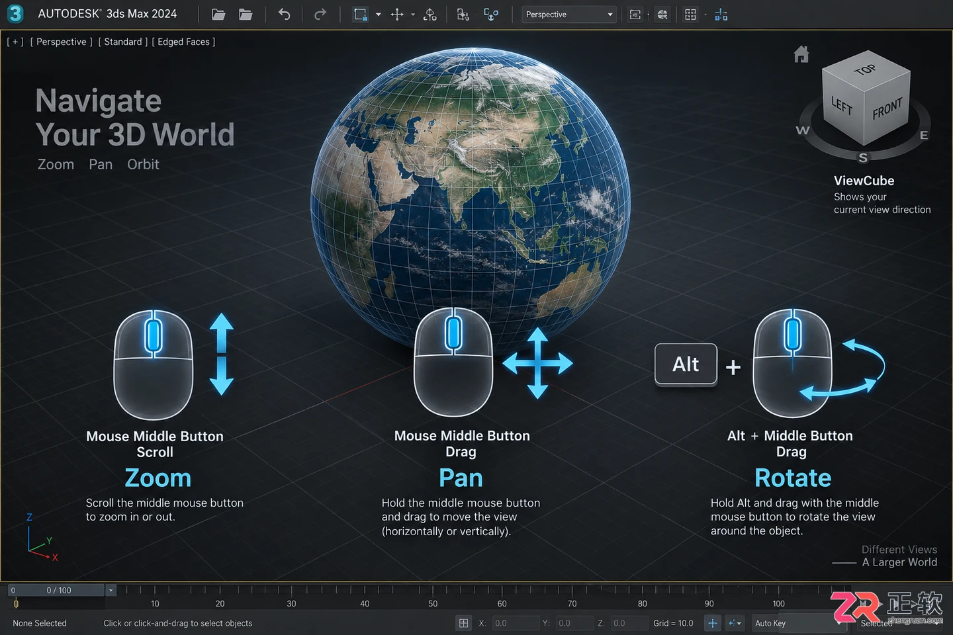
Task: Click the "Grid = 10.0" status readout
Action: click(x=673, y=623)
